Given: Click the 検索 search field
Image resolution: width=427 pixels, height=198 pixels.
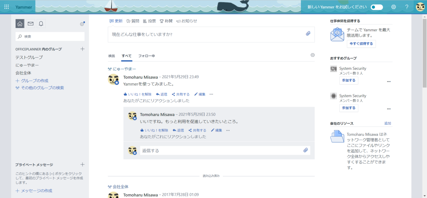Looking at the screenshot, I should point(50,36).
